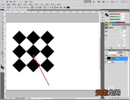Select the Lasso tool
Viewport: 130px width, 100px height.
coord(2,18)
